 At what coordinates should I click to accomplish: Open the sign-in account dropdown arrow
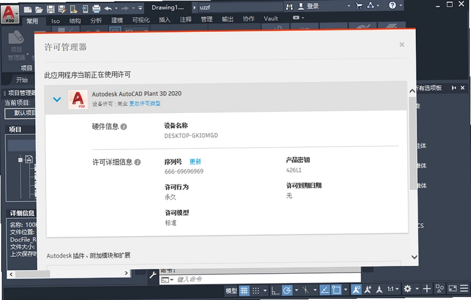point(349,6)
